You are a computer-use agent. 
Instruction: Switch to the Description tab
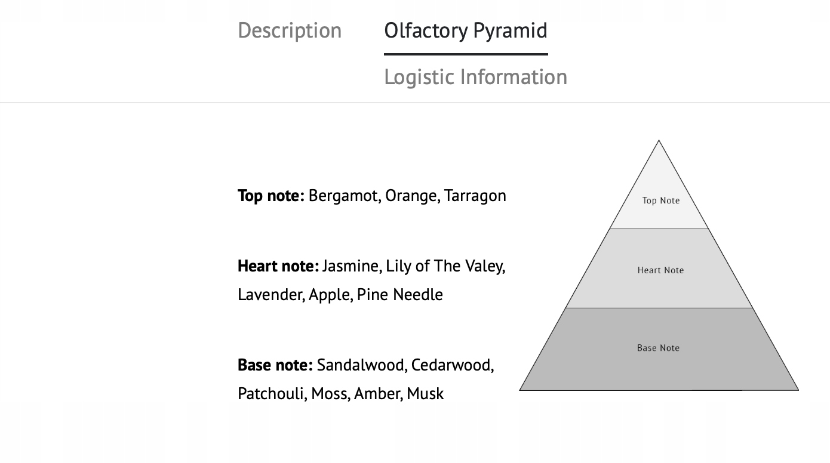click(x=290, y=30)
